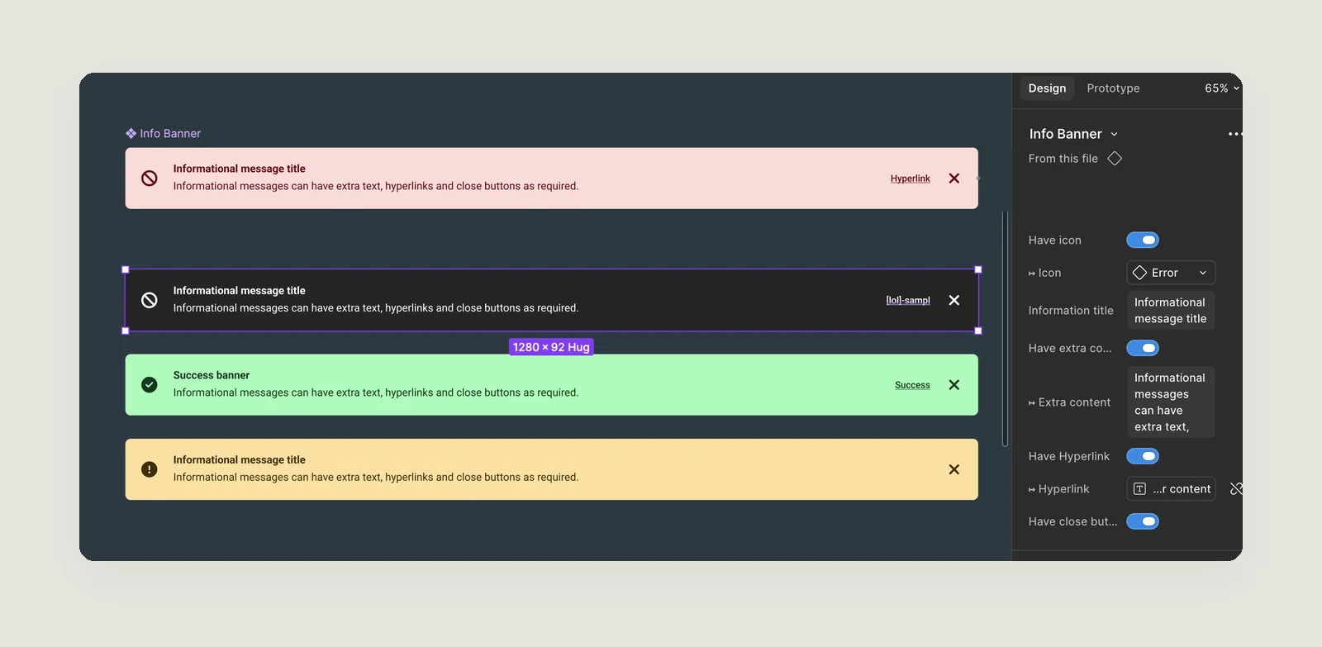Viewport: 1322px width, 647px height.
Task: Click the '1280 × 92 Hug' size label
Action: [x=551, y=347]
